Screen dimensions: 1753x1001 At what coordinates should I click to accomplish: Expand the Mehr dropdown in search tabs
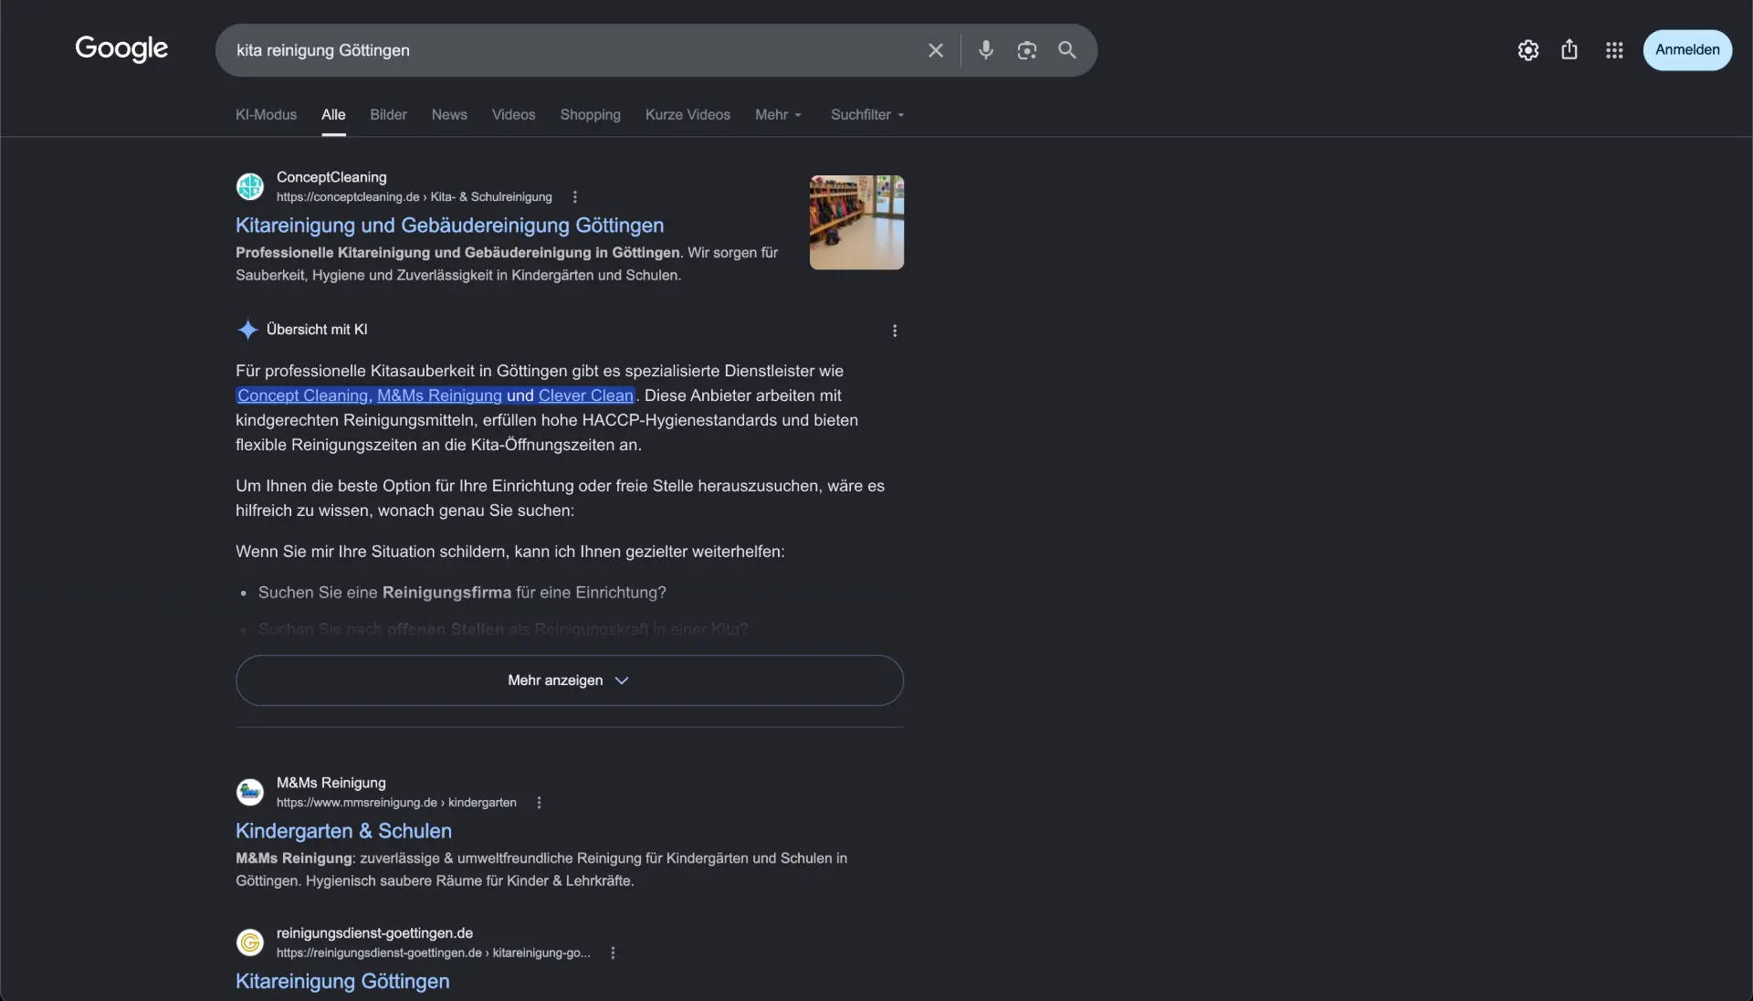(778, 115)
